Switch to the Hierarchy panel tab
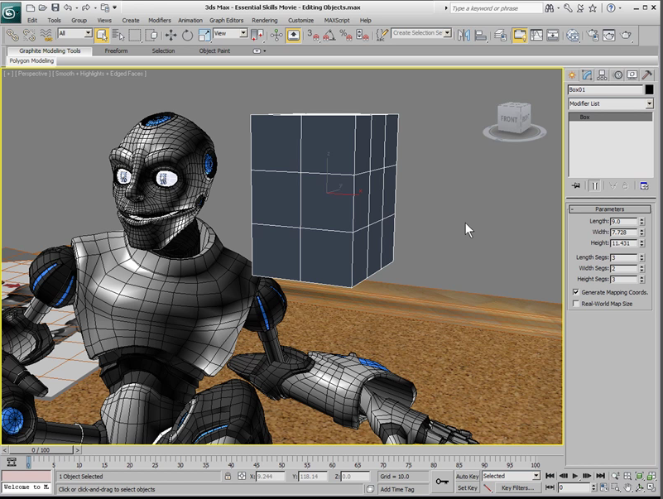 point(603,74)
